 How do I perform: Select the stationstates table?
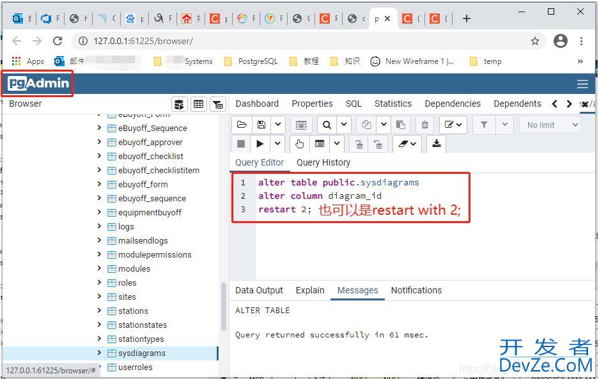pos(143,325)
